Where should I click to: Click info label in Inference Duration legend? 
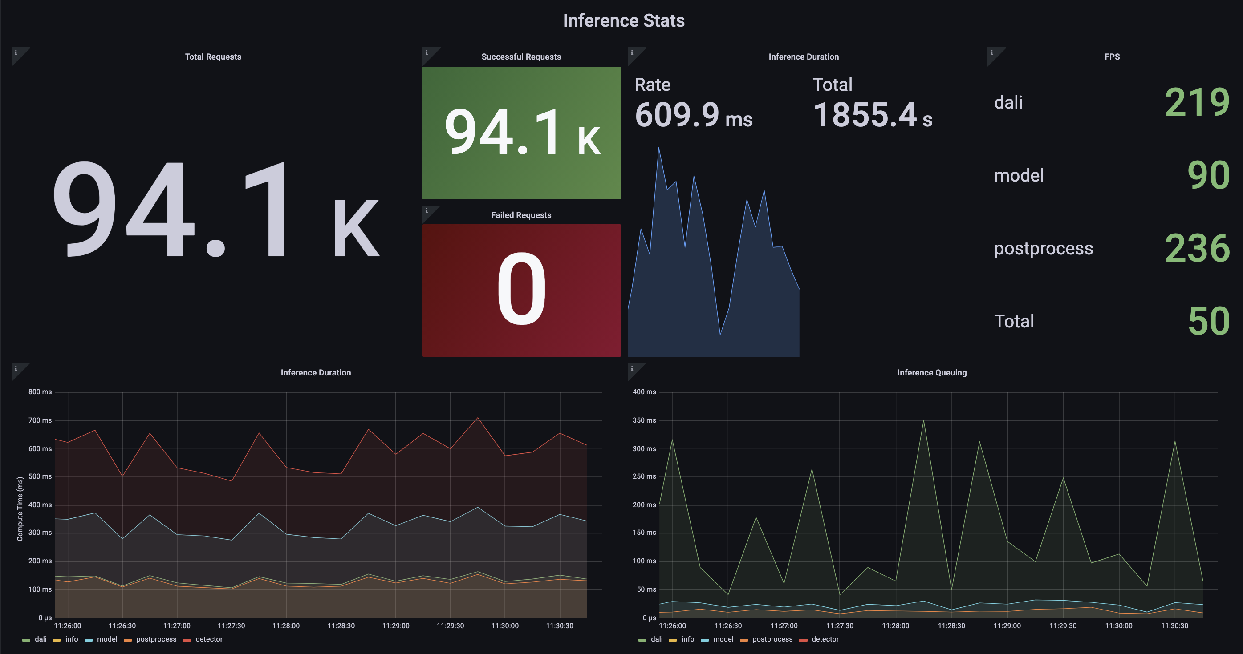coord(71,639)
